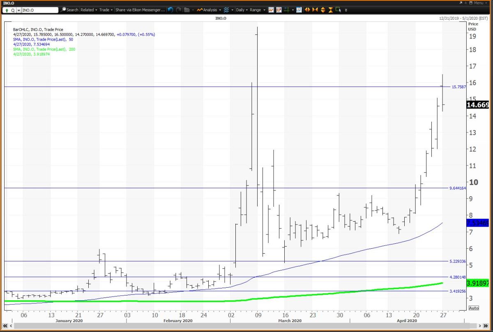Open the Daily interval dropdown
This screenshot has height=332, width=493.
pyautogui.click(x=241, y=10)
